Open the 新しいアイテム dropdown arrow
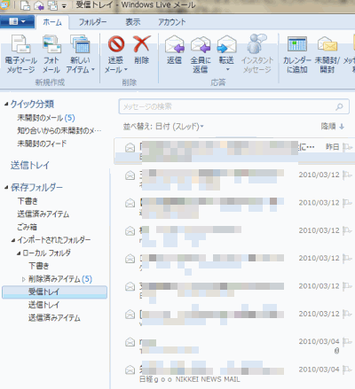Screen dimensions: 355x389 click(x=93, y=70)
